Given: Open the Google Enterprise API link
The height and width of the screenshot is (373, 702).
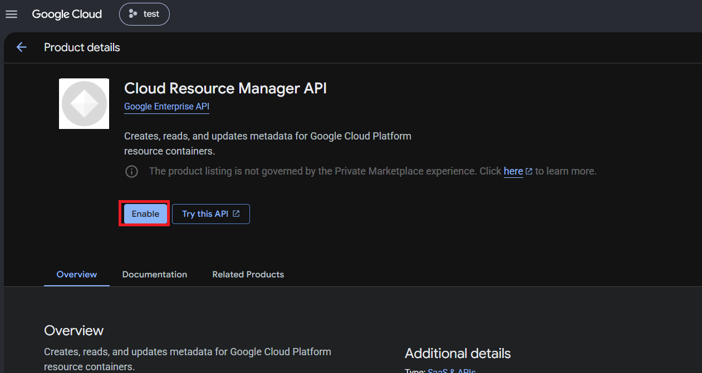Looking at the screenshot, I should click(166, 107).
